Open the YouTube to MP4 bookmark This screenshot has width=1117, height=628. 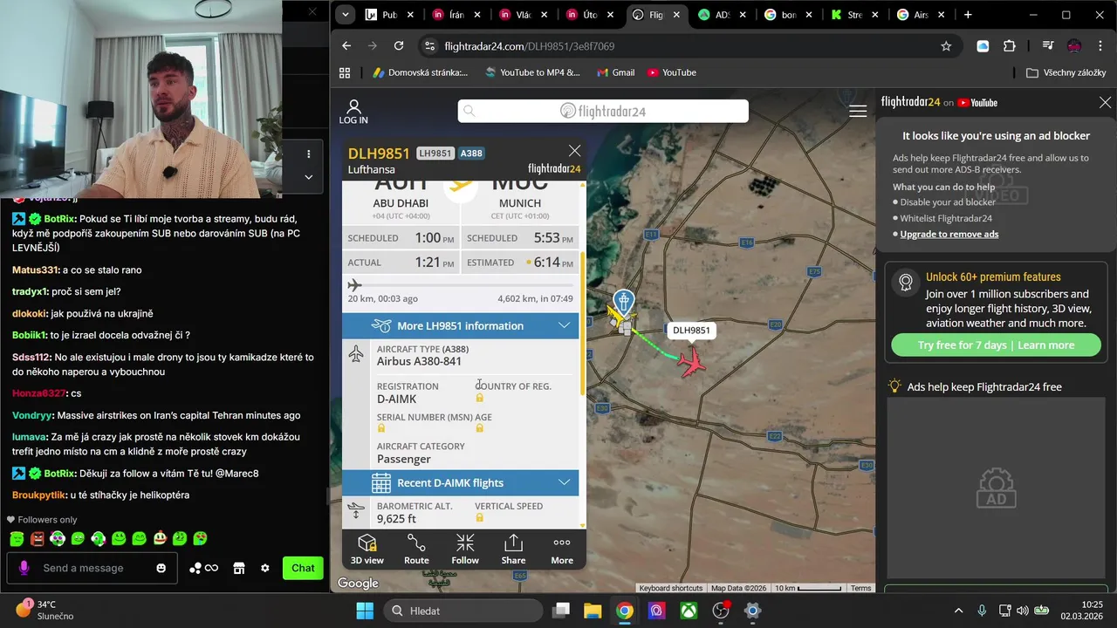point(532,72)
